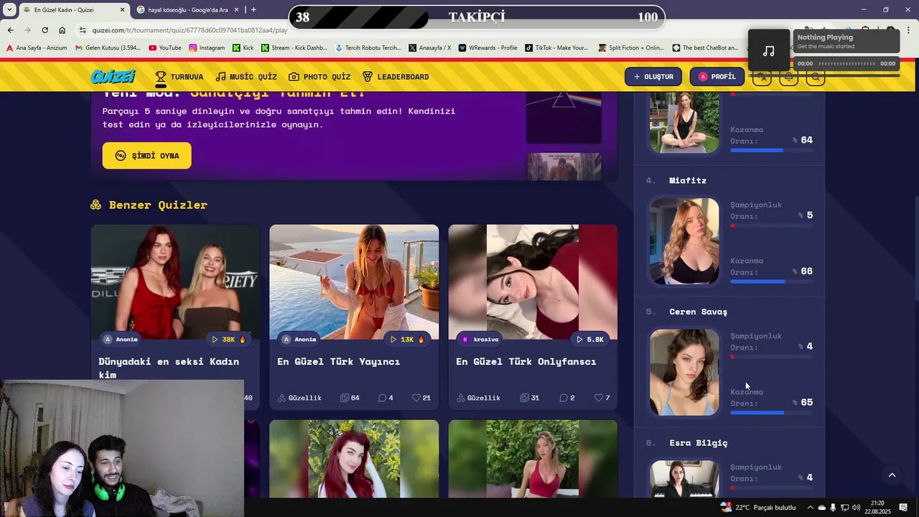Click the 38K play count badge
This screenshot has width=919, height=517.
coord(228,339)
